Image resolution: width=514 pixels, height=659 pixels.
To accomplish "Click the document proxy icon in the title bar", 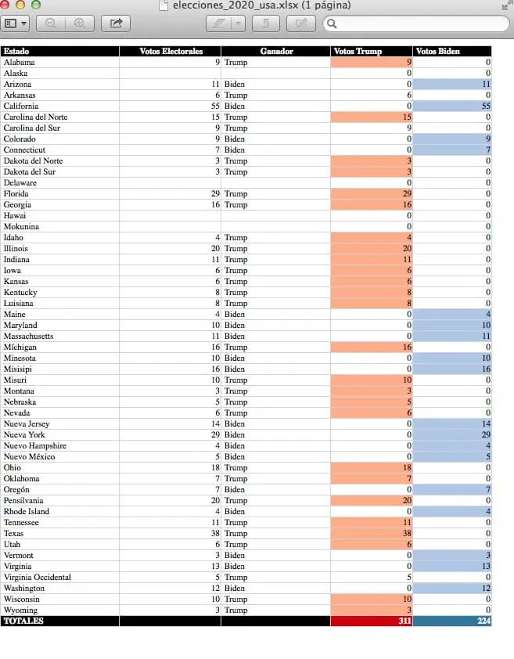I will click(x=163, y=5).
